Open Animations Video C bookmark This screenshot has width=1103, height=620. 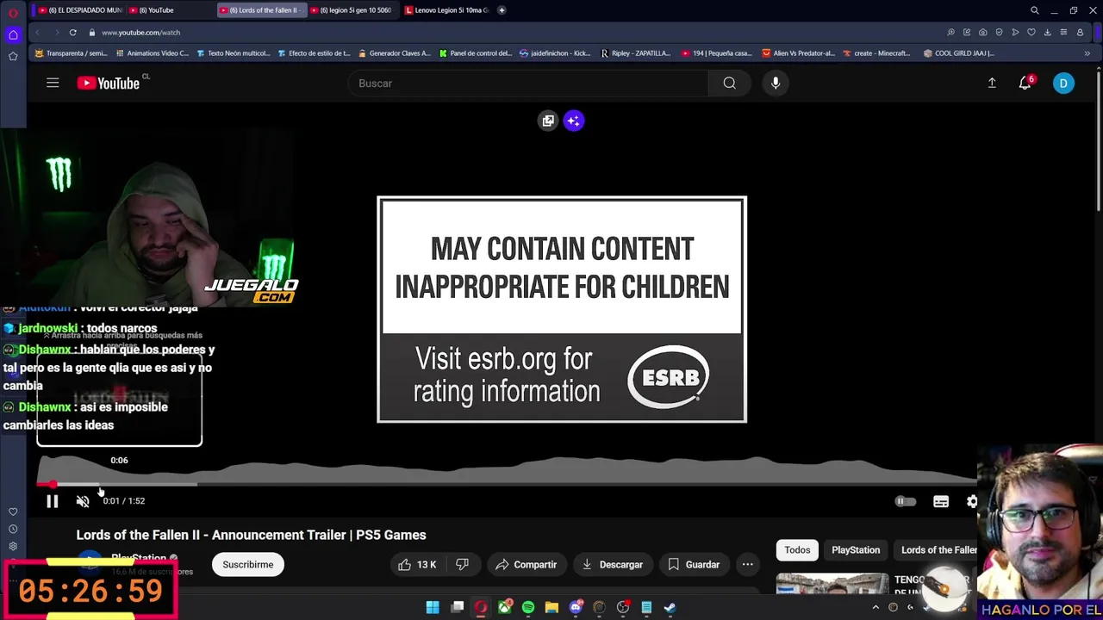(x=152, y=53)
